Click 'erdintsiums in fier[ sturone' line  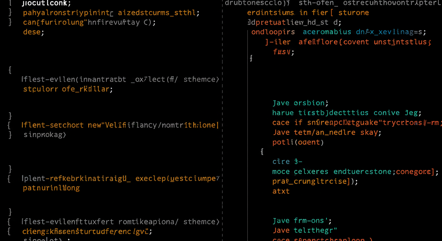[308, 13]
